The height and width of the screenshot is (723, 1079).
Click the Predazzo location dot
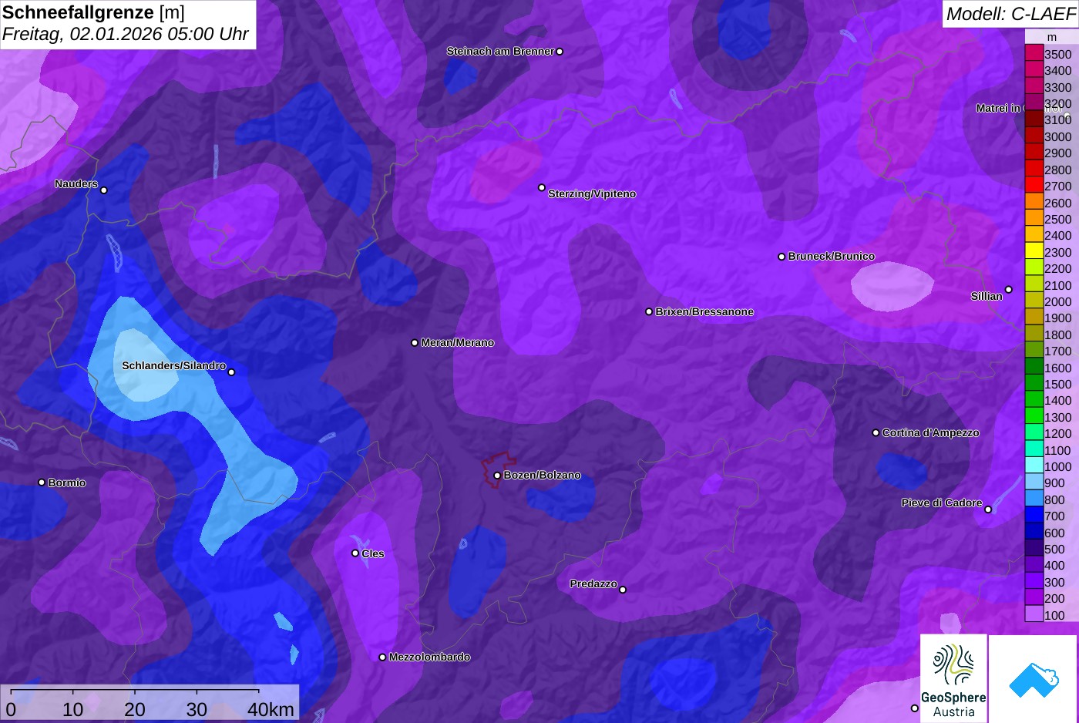[x=623, y=590]
